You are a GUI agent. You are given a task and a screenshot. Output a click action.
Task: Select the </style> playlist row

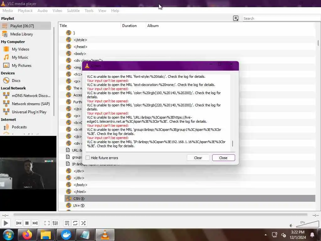click(190, 40)
